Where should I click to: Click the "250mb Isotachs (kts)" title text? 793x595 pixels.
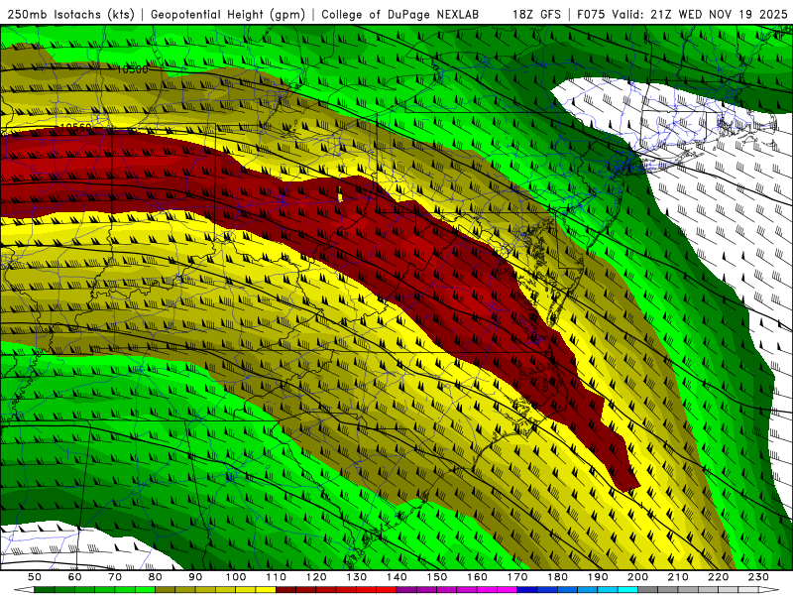pos(70,15)
